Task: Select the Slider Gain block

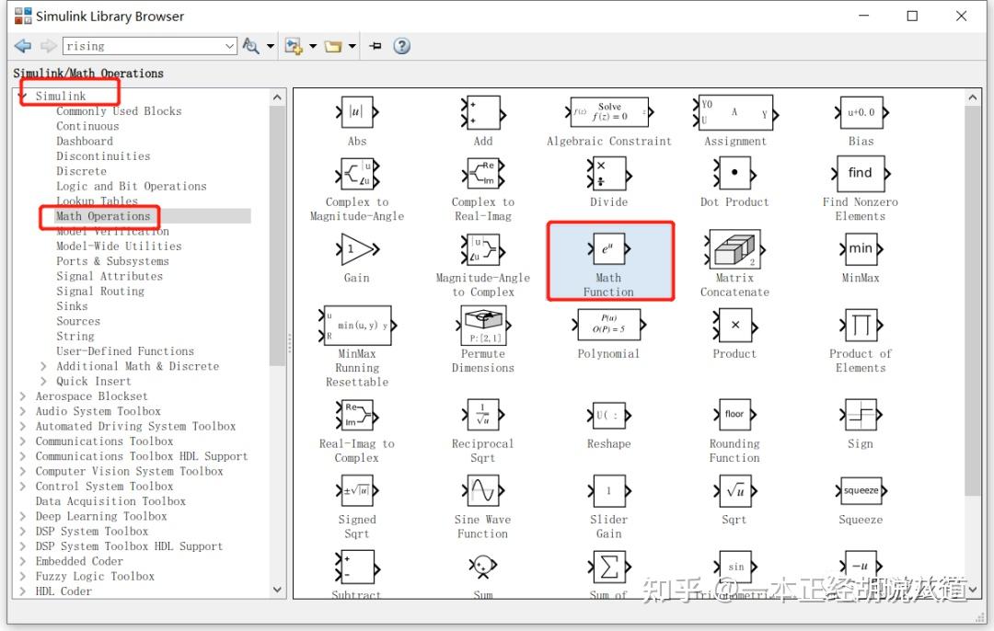Action: [x=608, y=491]
